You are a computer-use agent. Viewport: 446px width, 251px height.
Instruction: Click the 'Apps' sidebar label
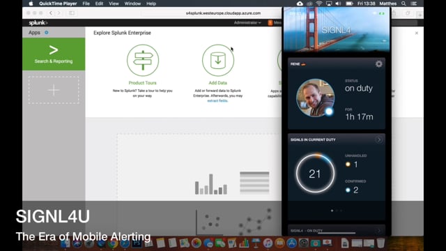pyautogui.click(x=34, y=33)
